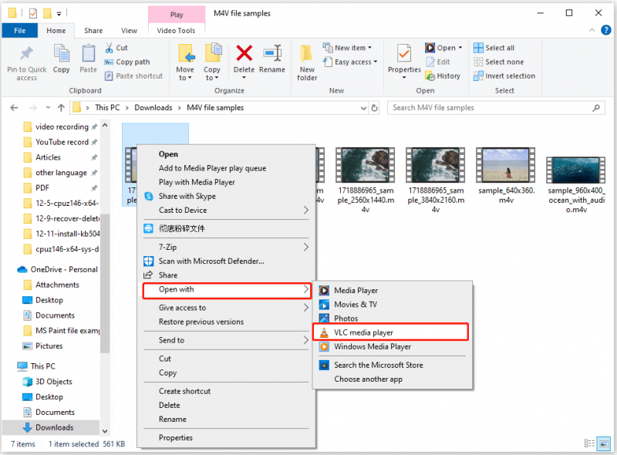Click the Rename ribbon icon
The image size is (617, 455).
(x=272, y=53)
